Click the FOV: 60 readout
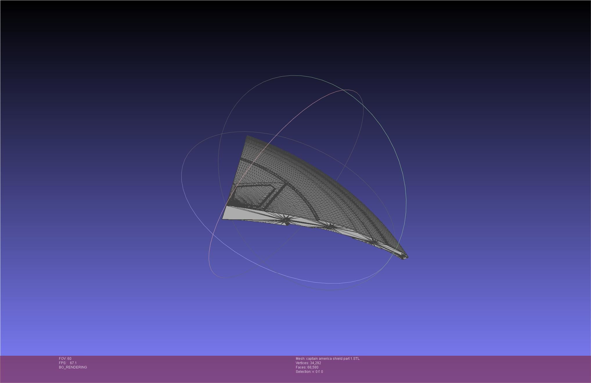This screenshot has height=383, width=591. pos(65,359)
